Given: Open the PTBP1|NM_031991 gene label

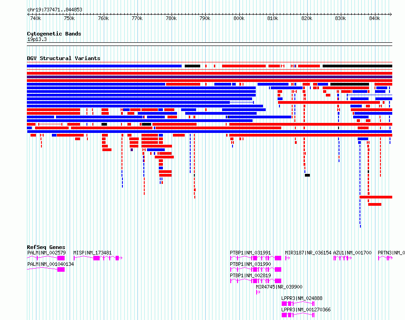Looking at the screenshot, I should click(250, 253).
